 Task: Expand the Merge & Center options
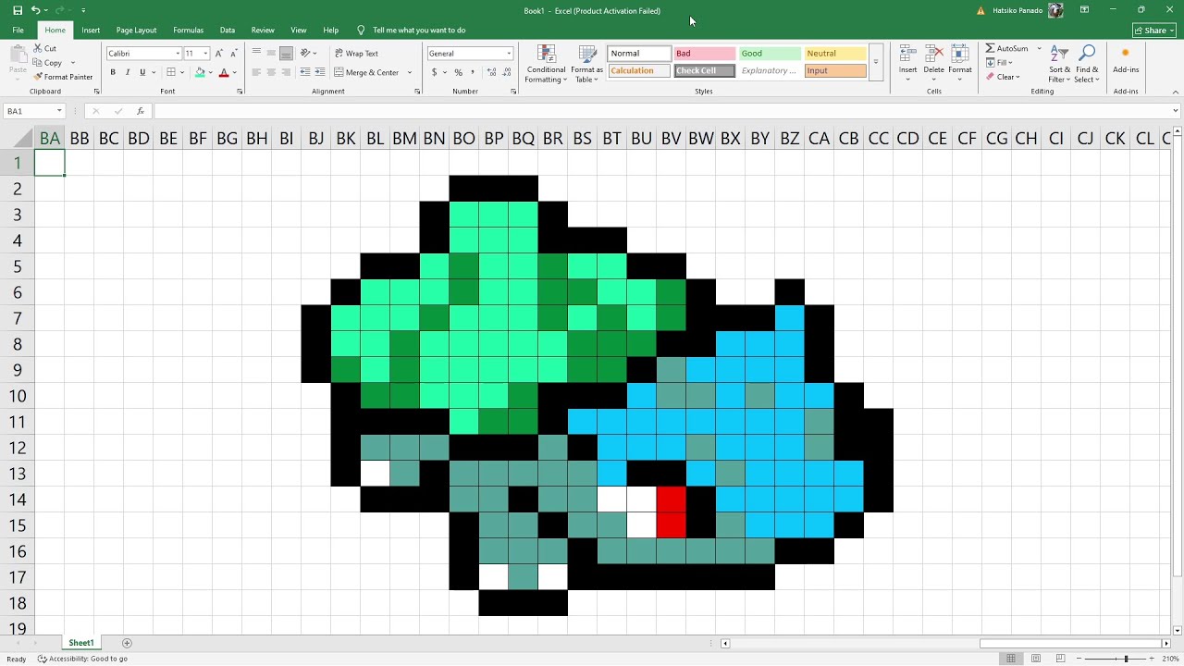pyautogui.click(x=410, y=72)
